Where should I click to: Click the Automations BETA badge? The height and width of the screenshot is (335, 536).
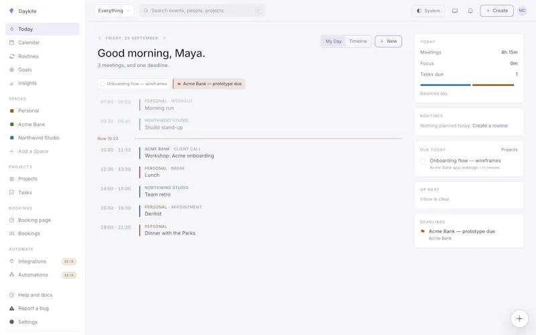(x=69, y=275)
